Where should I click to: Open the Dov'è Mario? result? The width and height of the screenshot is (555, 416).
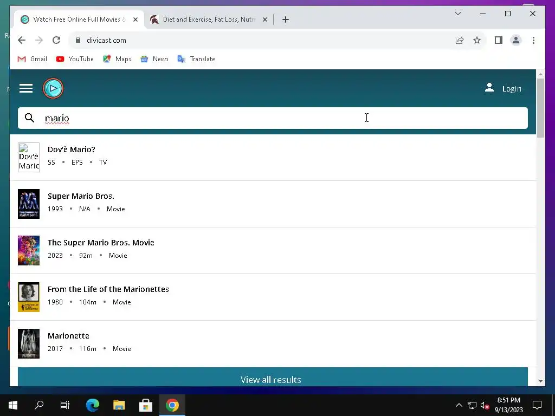pos(273,158)
